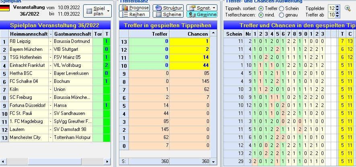
Task: Select Schein sort radio button
Action: [x=281, y=8]
